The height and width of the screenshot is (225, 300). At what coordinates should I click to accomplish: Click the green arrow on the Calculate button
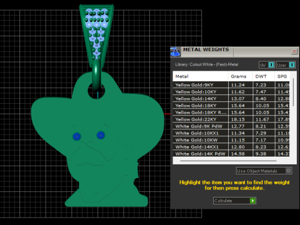point(252,201)
